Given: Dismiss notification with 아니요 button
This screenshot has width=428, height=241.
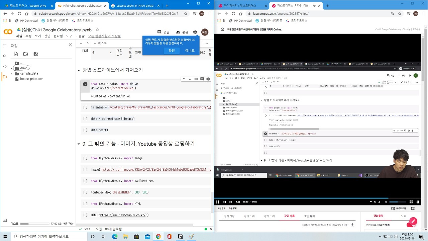Looking at the screenshot, I should click(x=190, y=51).
